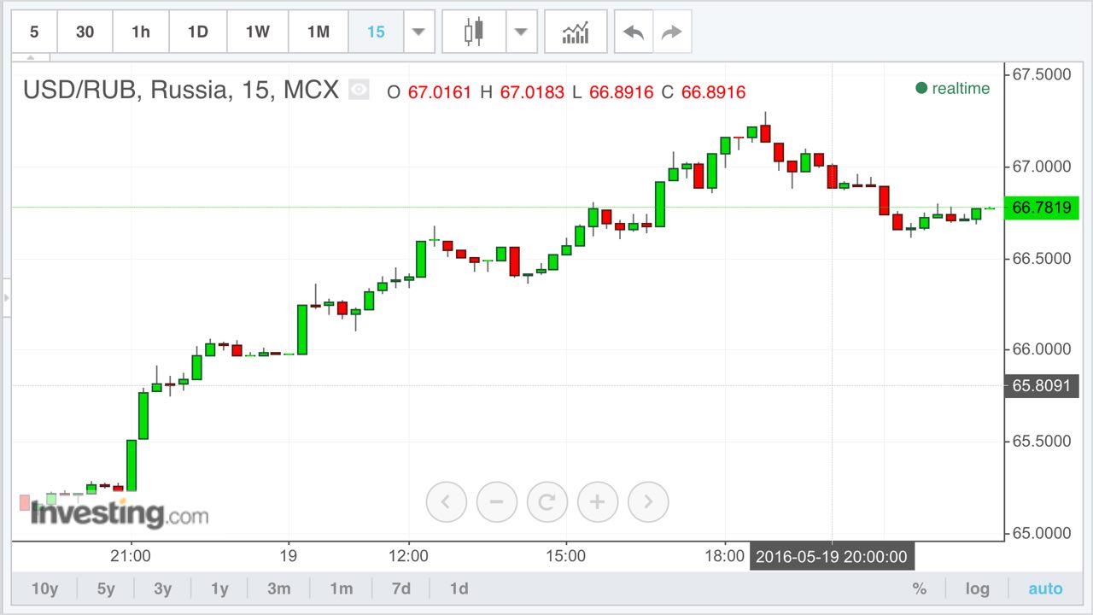
Task: Click the Investing.com logo
Action: pyautogui.click(x=120, y=514)
